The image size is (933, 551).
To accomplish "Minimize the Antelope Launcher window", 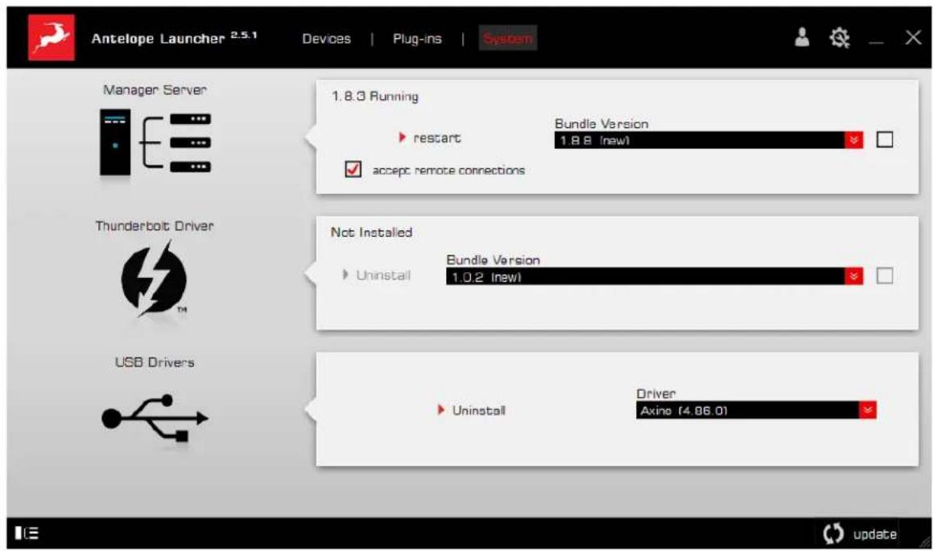I will (876, 43).
